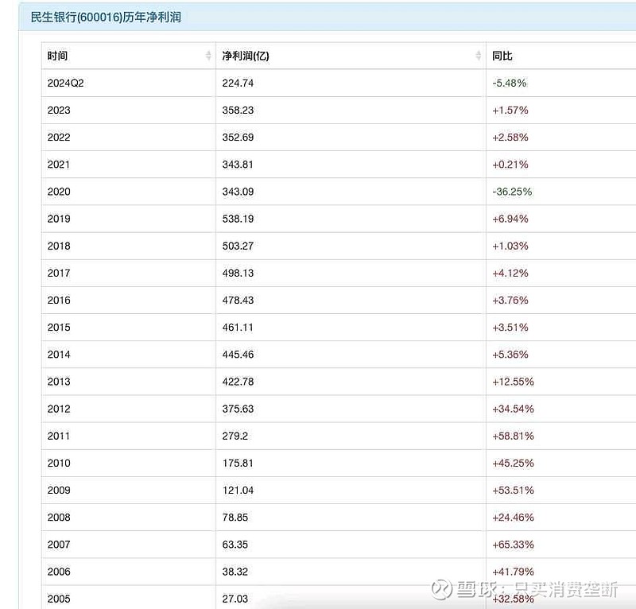Select year-over-year value +3.76%
Viewport: 636px width, 609px height.
(x=510, y=301)
